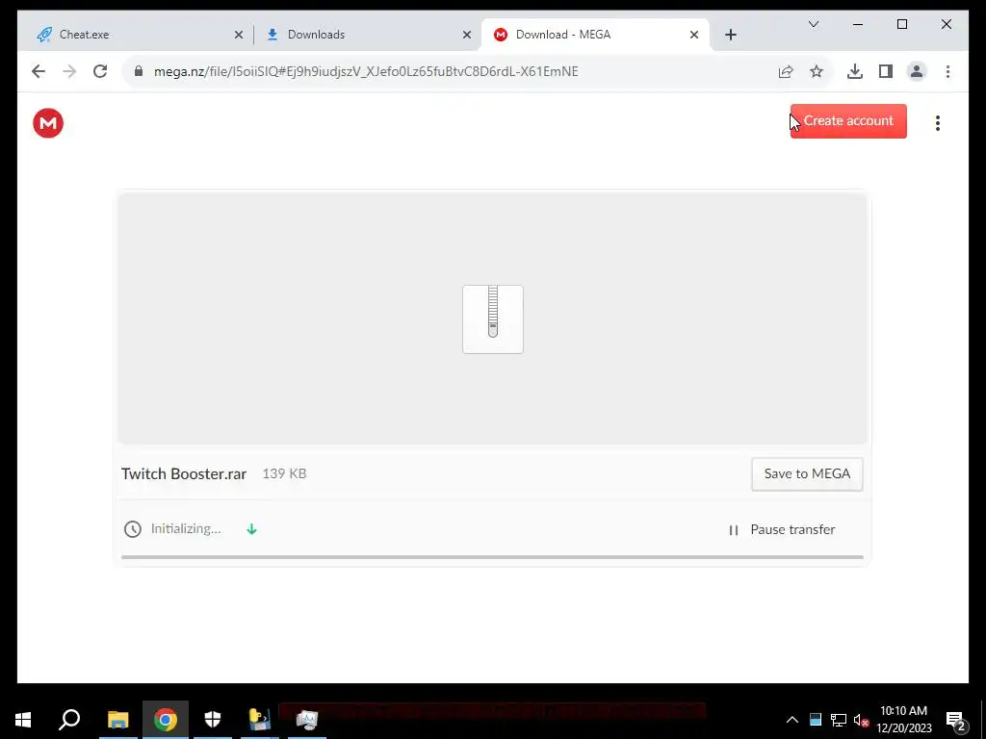Close the Download - MEGA tab
The width and height of the screenshot is (986, 739).
(694, 35)
